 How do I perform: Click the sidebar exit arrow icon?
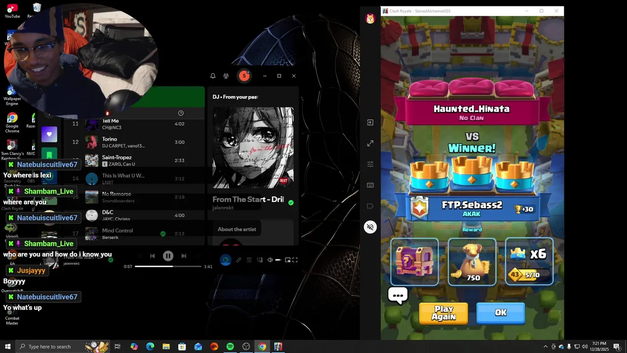(x=370, y=123)
